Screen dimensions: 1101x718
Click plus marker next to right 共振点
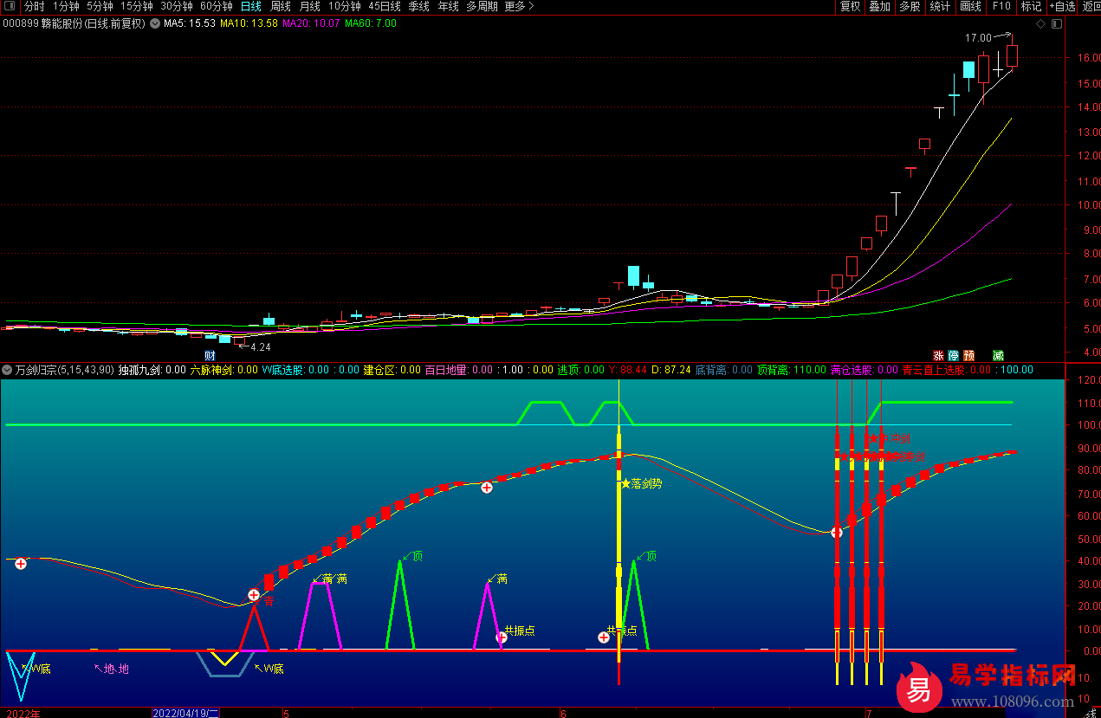[x=604, y=637]
